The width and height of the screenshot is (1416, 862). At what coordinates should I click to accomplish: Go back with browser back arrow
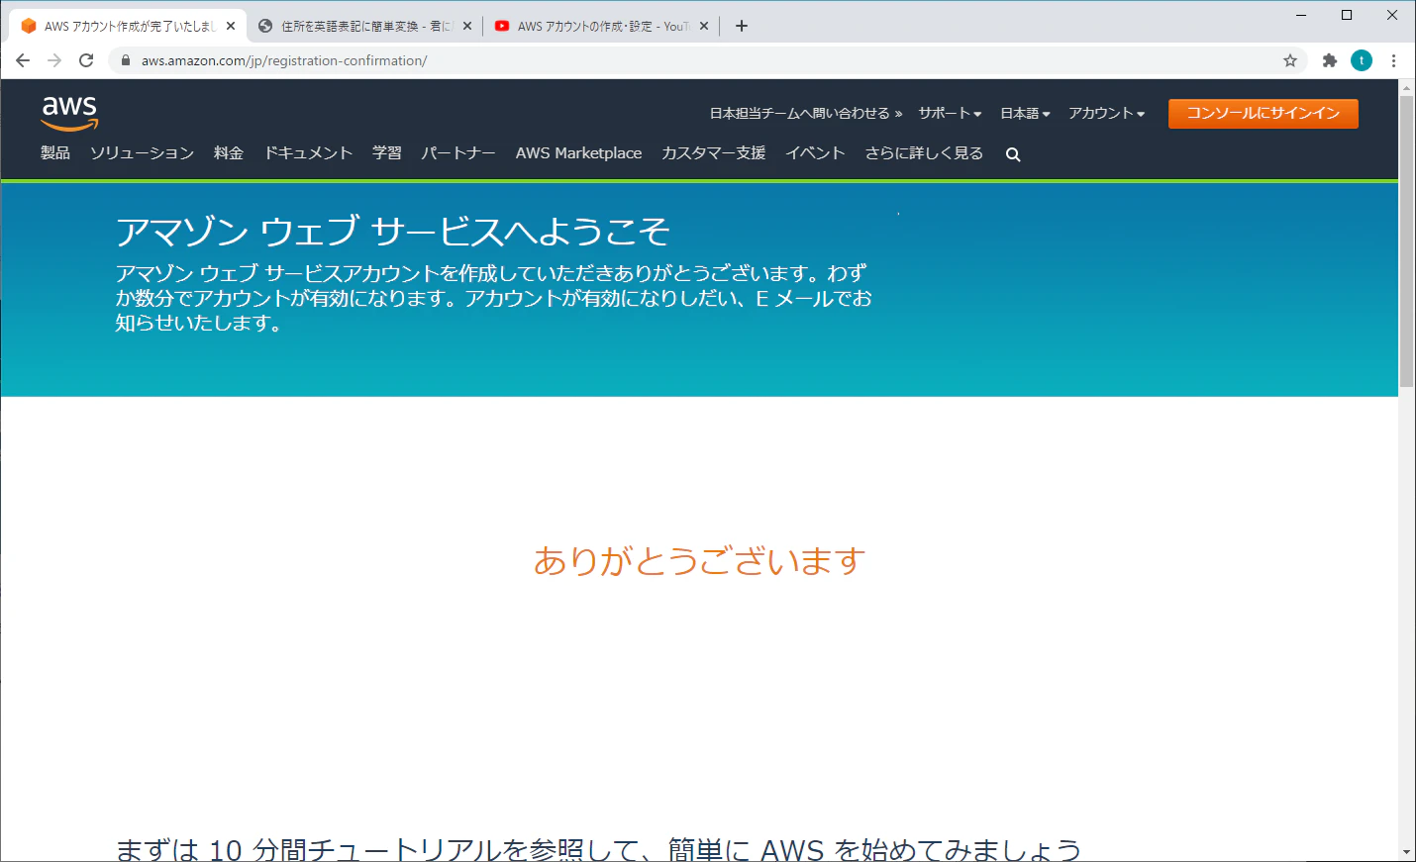click(x=23, y=60)
